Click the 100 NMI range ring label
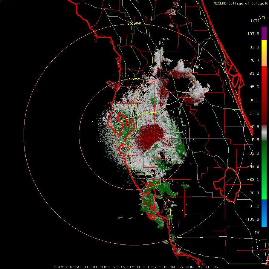 [134, 24]
